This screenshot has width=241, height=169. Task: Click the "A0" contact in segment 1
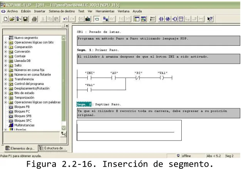pyautogui.click(x=114, y=78)
